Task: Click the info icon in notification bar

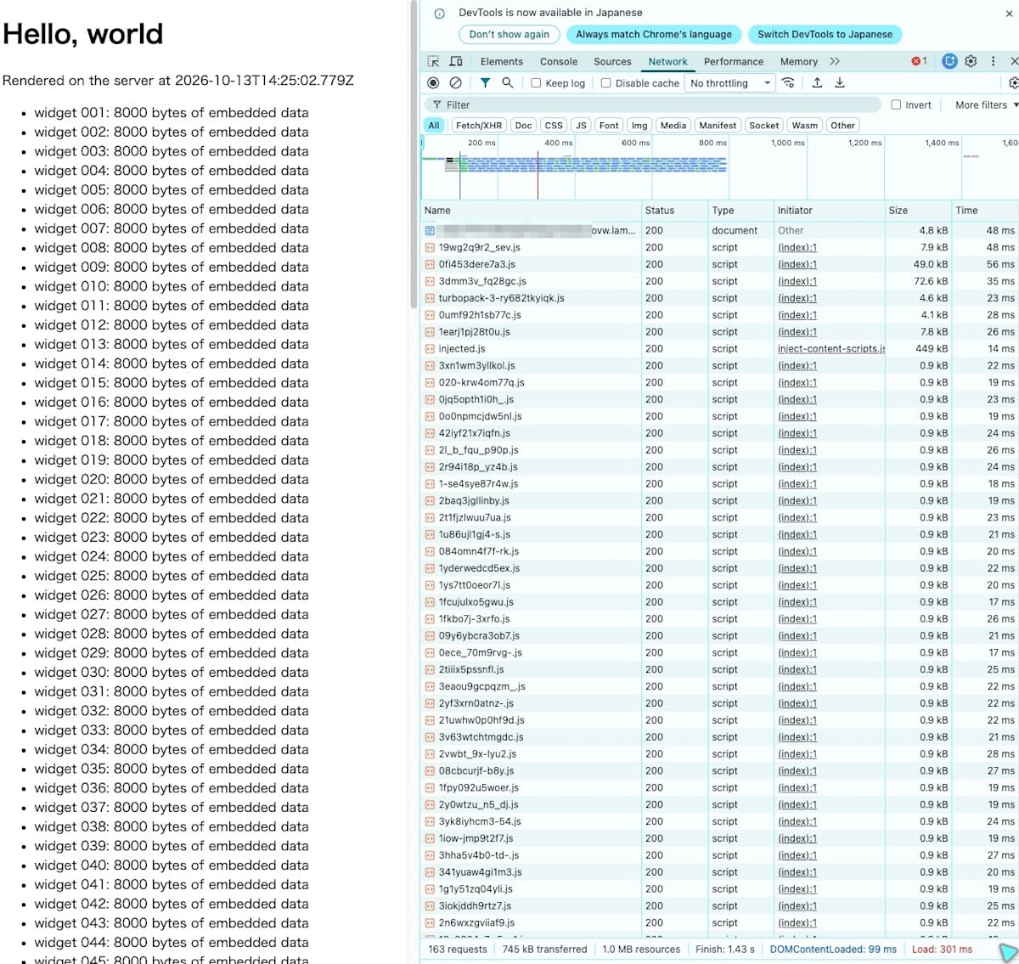Action: [439, 14]
